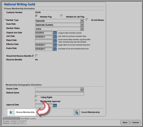Open the Member Status dropdown

82,29
